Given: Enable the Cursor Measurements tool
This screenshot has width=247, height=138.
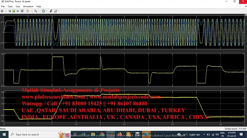Looking at the screenshot, I should (56, 11).
